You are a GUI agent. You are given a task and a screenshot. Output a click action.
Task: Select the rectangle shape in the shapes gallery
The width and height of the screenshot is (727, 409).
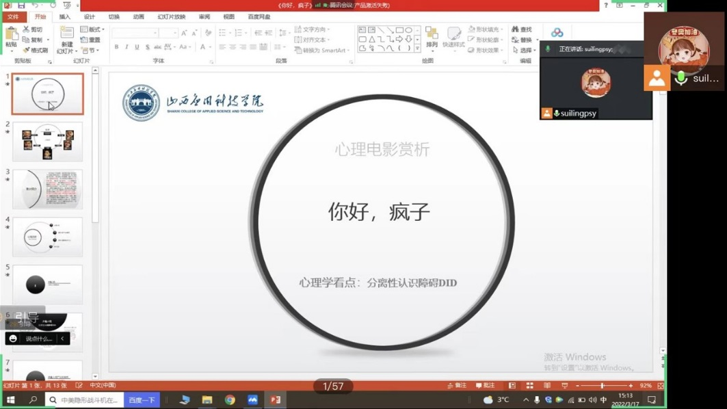[399, 30]
